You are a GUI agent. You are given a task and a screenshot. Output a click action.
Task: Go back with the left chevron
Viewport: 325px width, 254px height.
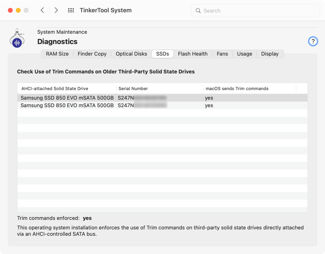pos(42,10)
